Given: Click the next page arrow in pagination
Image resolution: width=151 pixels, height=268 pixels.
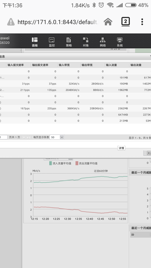Looking at the screenshot, I should click(x=24, y=137).
